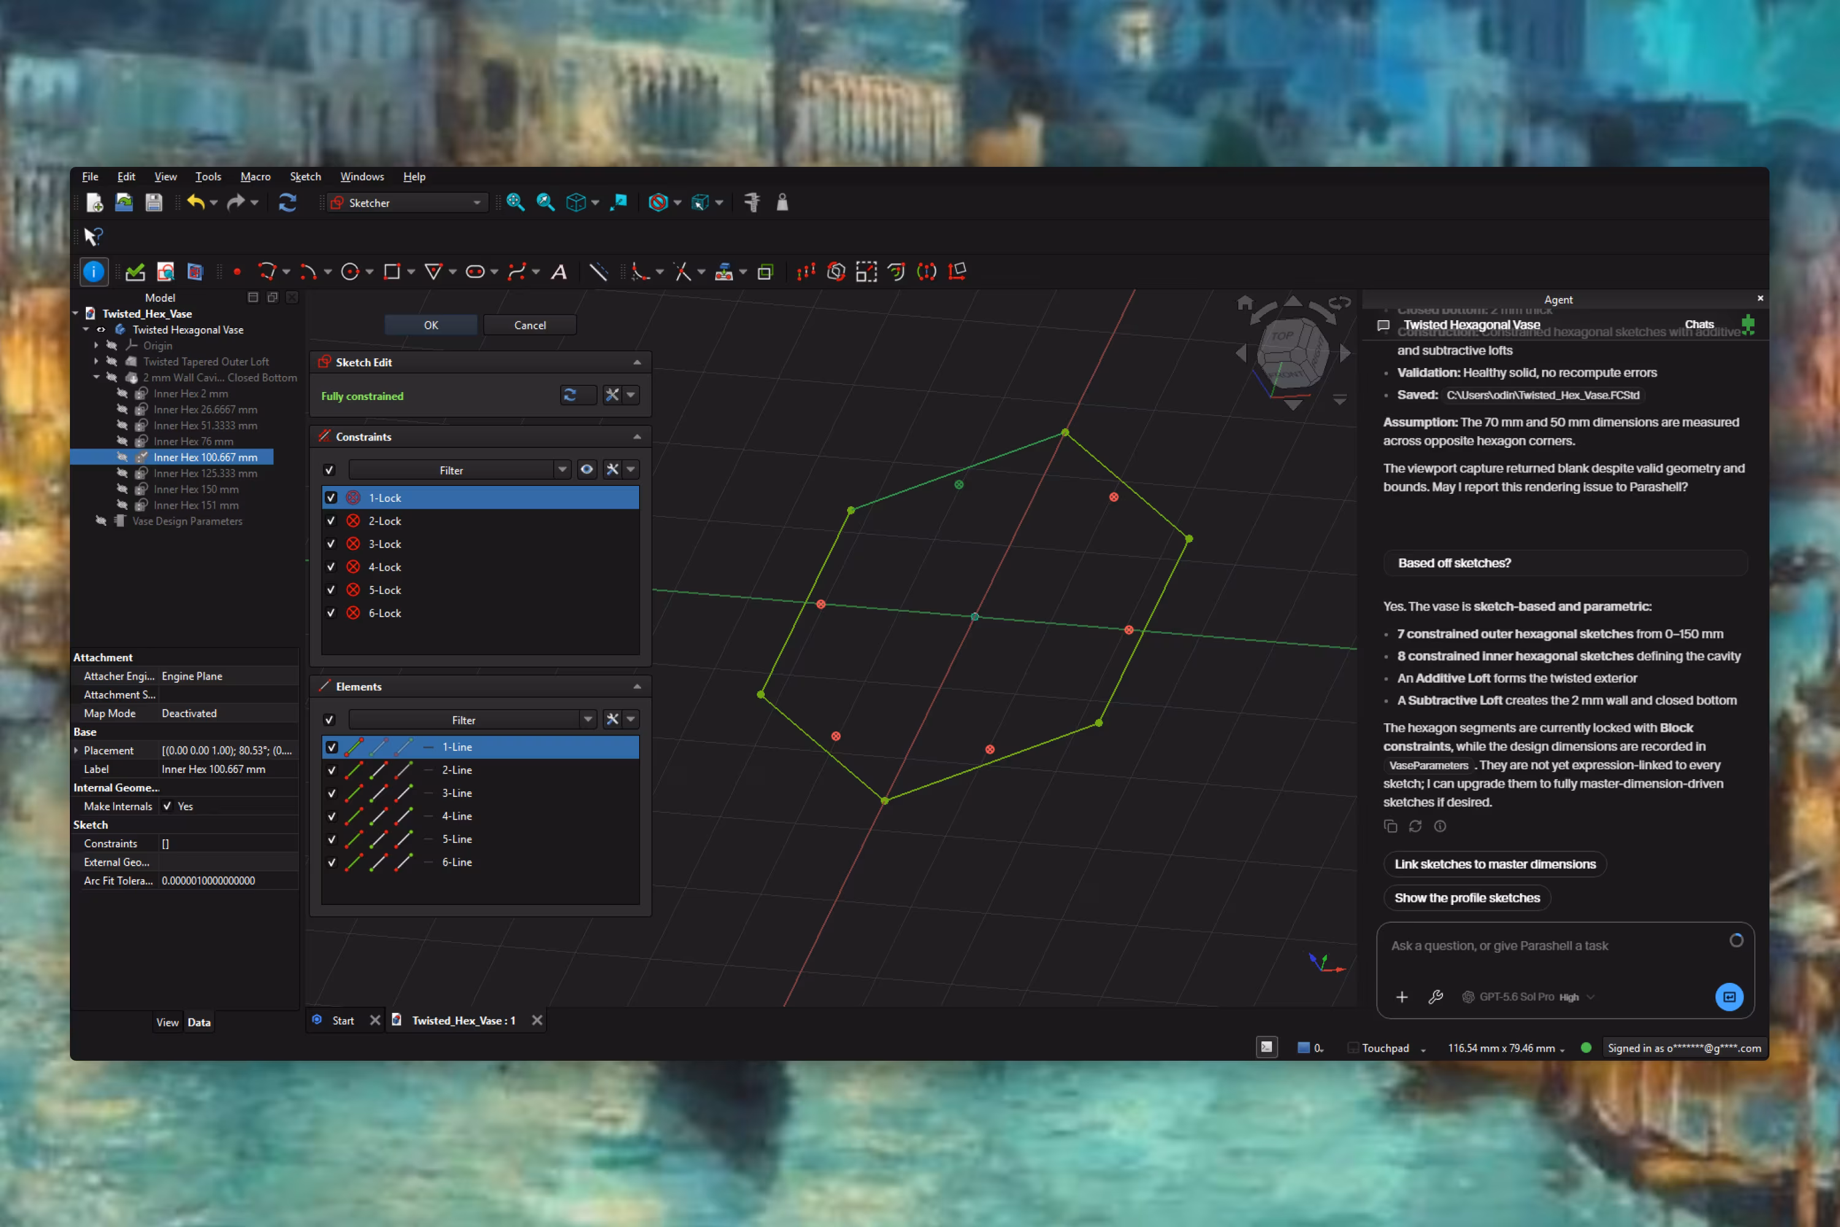Viewport: 1840px width, 1227px height.
Task: Select Inner Hex 125.333 mm tree item
Action: coord(205,474)
